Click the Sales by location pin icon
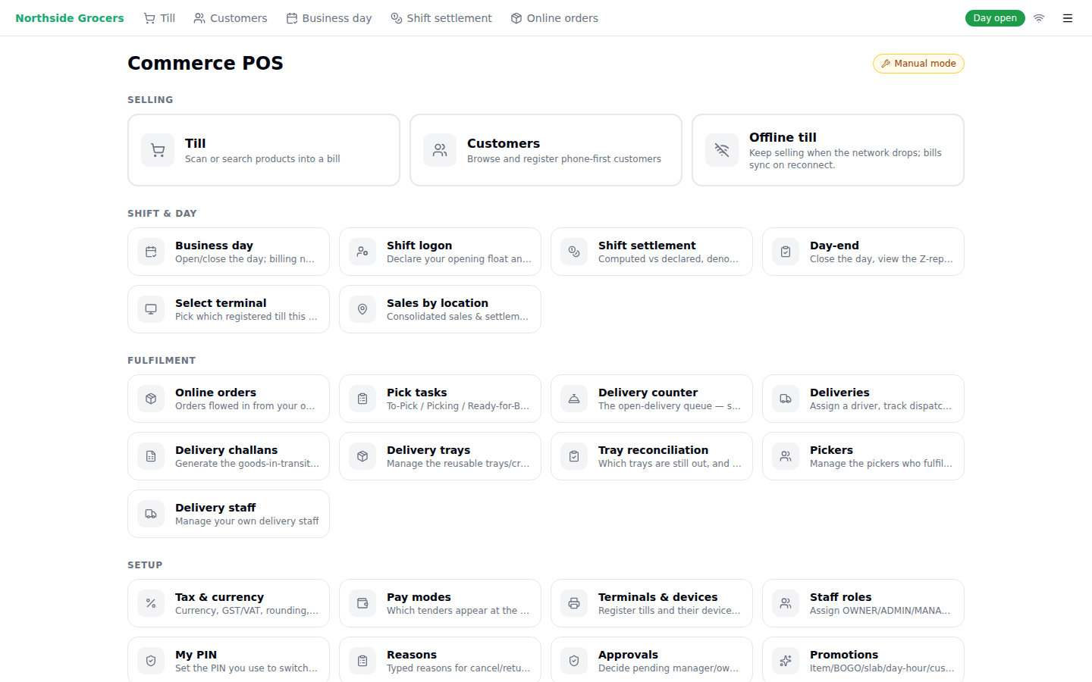Image resolution: width=1092 pixels, height=682 pixels. [x=362, y=309]
